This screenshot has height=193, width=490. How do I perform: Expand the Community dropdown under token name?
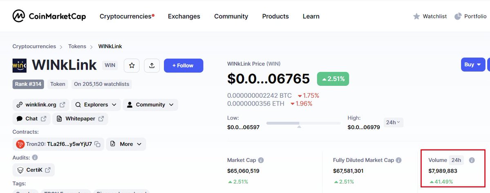[150, 105]
